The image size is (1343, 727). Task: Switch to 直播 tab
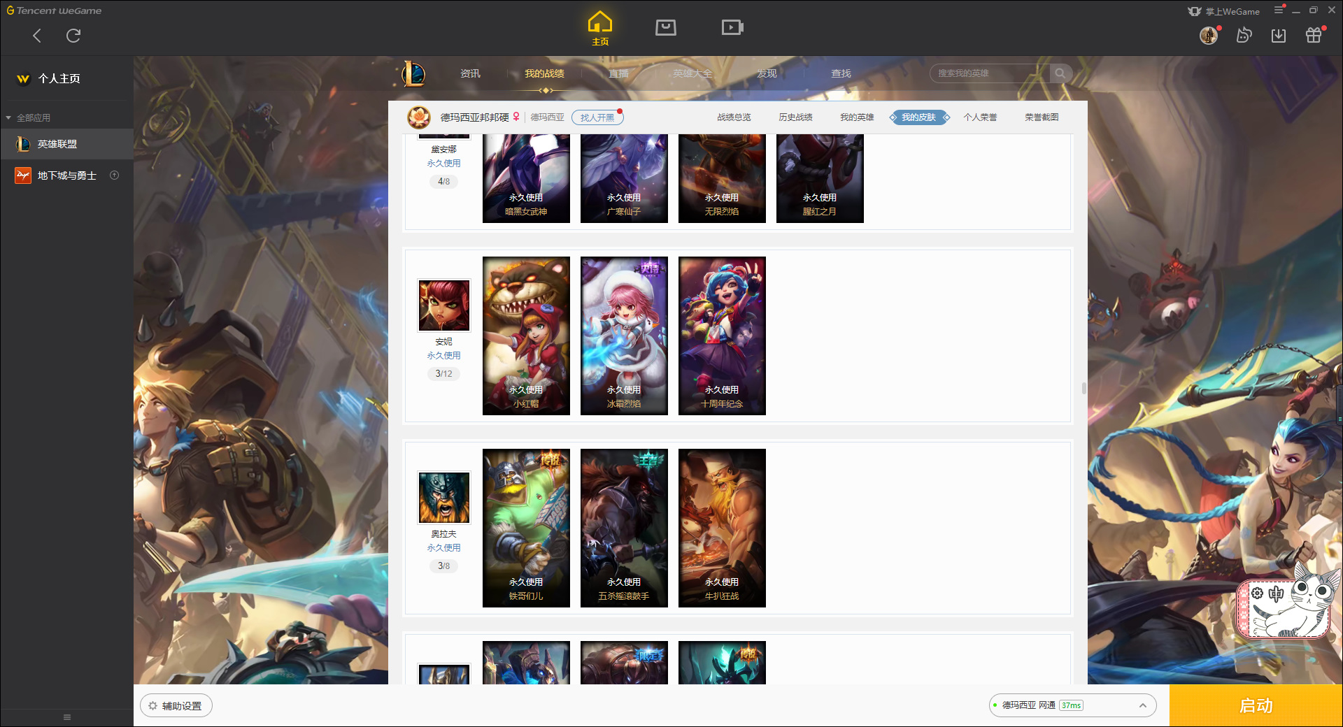point(618,73)
